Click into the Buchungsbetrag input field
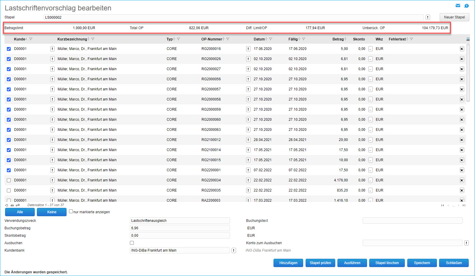Image resolution: width=475 pixels, height=276 pixels. 180,228
